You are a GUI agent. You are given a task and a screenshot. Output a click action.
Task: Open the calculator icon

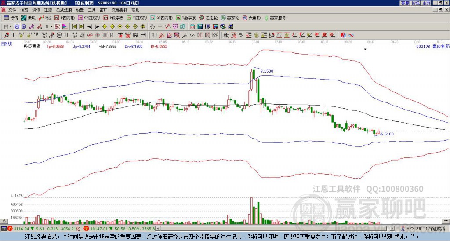pyautogui.click(x=200, y=26)
